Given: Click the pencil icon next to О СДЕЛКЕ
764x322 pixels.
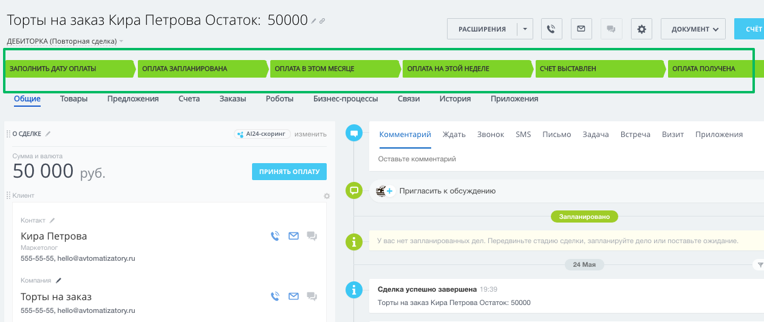Looking at the screenshot, I should (x=48, y=134).
